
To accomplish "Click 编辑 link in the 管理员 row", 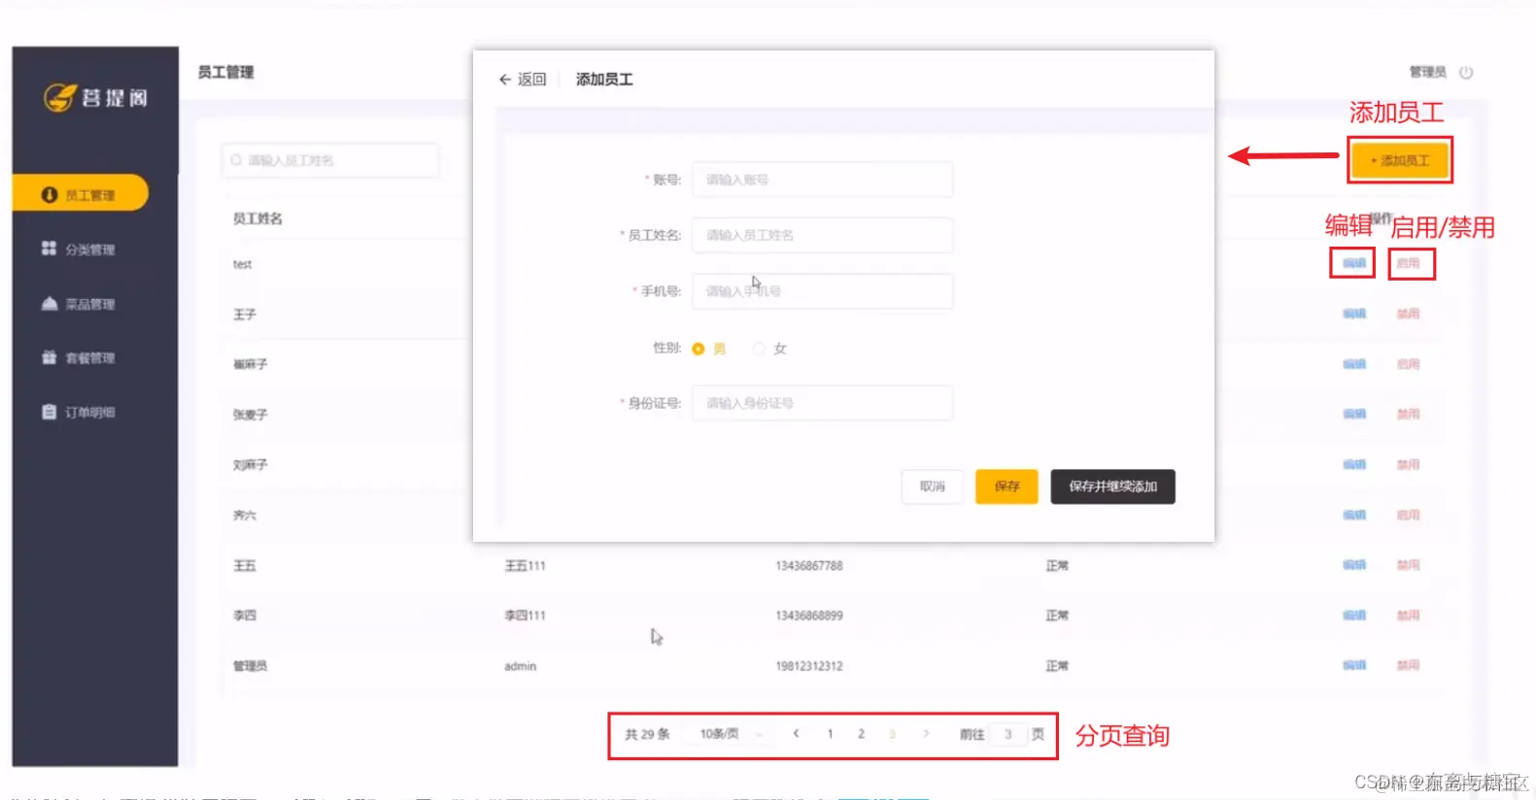I will click(x=1353, y=665).
